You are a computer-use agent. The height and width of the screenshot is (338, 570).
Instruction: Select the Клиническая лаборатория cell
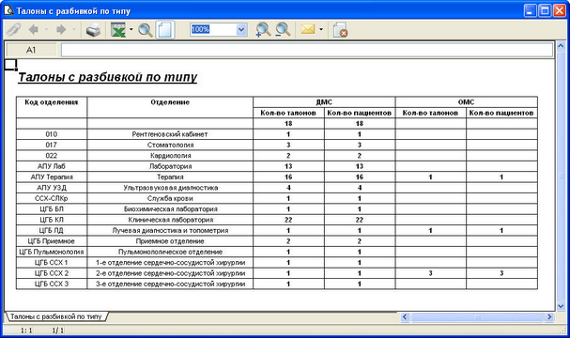170,220
